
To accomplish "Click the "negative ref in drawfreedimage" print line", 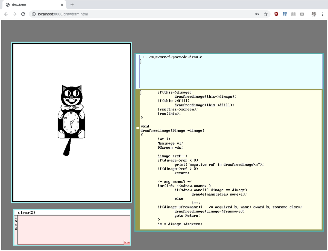I will tap(219, 165).
